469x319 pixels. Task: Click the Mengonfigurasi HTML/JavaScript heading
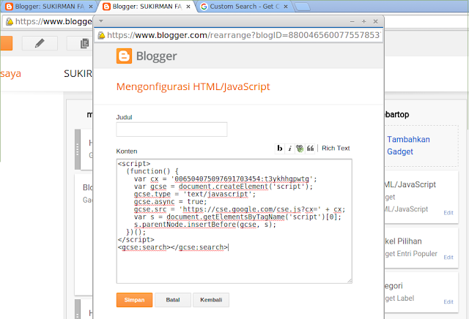click(x=193, y=86)
